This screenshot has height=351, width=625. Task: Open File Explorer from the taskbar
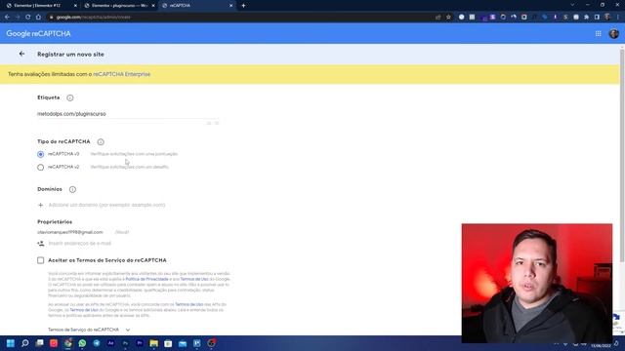click(154, 343)
